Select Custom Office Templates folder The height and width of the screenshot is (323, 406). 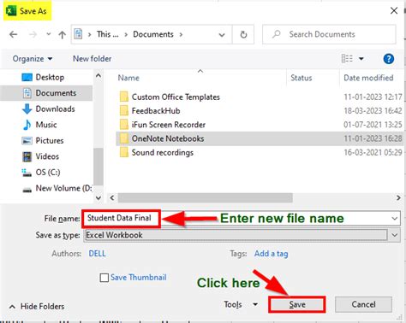(x=176, y=97)
